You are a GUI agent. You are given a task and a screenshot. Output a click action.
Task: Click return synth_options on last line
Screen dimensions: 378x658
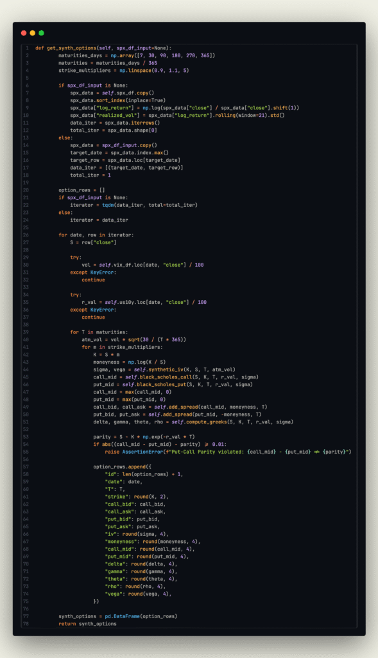[x=87, y=624]
